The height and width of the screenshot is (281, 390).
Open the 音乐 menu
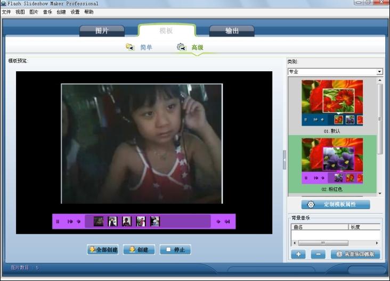(47, 12)
